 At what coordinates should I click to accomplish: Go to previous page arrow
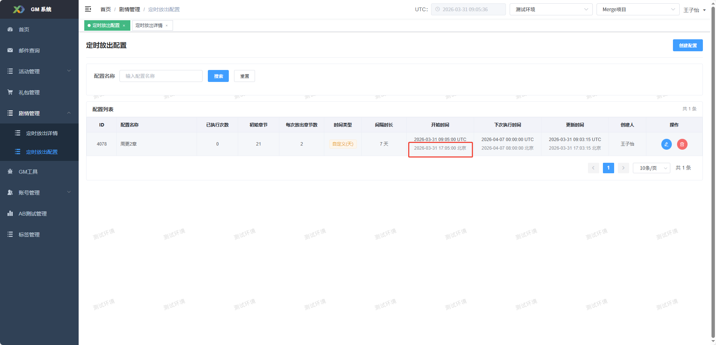pos(593,168)
